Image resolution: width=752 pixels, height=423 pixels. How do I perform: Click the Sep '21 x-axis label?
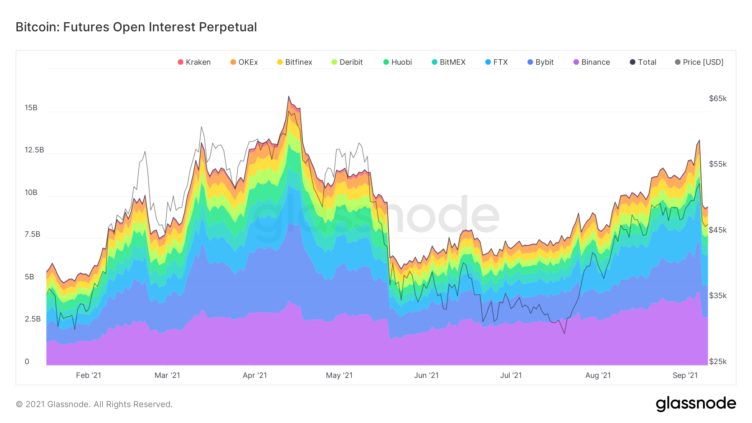pos(685,375)
